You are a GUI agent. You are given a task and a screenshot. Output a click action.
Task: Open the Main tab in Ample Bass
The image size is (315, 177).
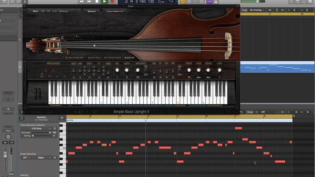pos(36,11)
